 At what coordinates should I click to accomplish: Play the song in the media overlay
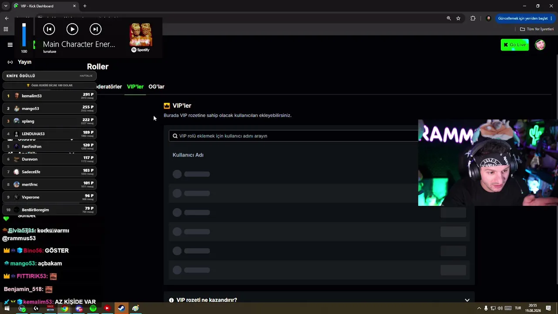tap(72, 29)
